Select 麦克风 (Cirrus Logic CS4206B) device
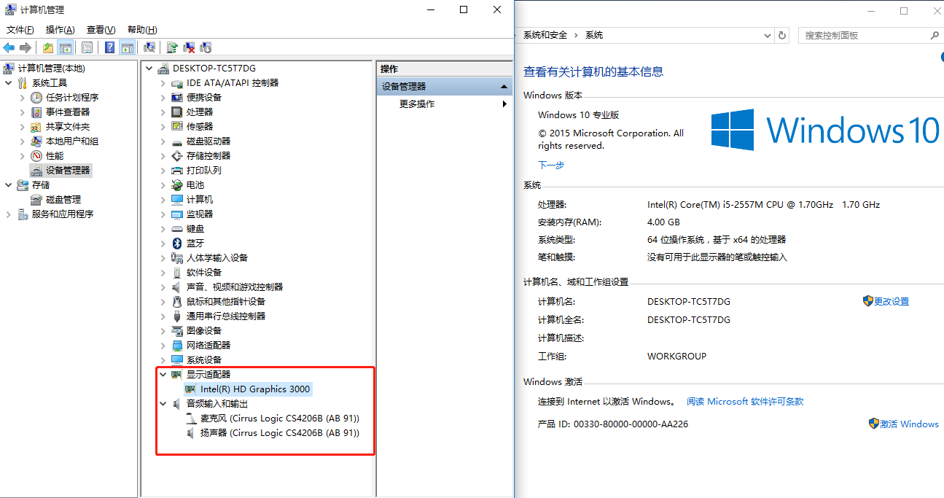 click(x=280, y=418)
